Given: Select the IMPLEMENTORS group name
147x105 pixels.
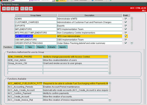Looking at the screenshot, I should (36, 29).
